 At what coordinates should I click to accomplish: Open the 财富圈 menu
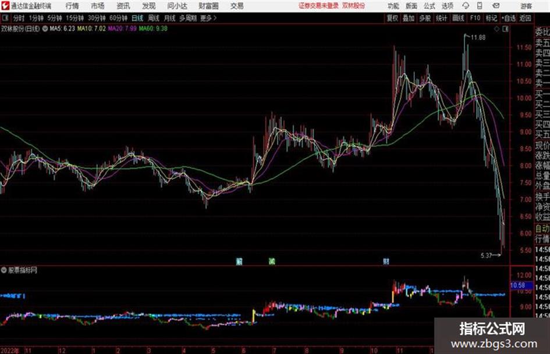[208, 6]
